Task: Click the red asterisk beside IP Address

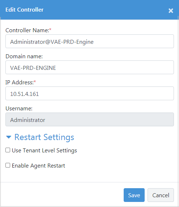Action: [x=35, y=81]
